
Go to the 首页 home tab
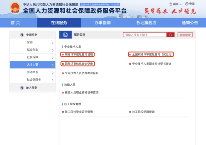(15, 23)
